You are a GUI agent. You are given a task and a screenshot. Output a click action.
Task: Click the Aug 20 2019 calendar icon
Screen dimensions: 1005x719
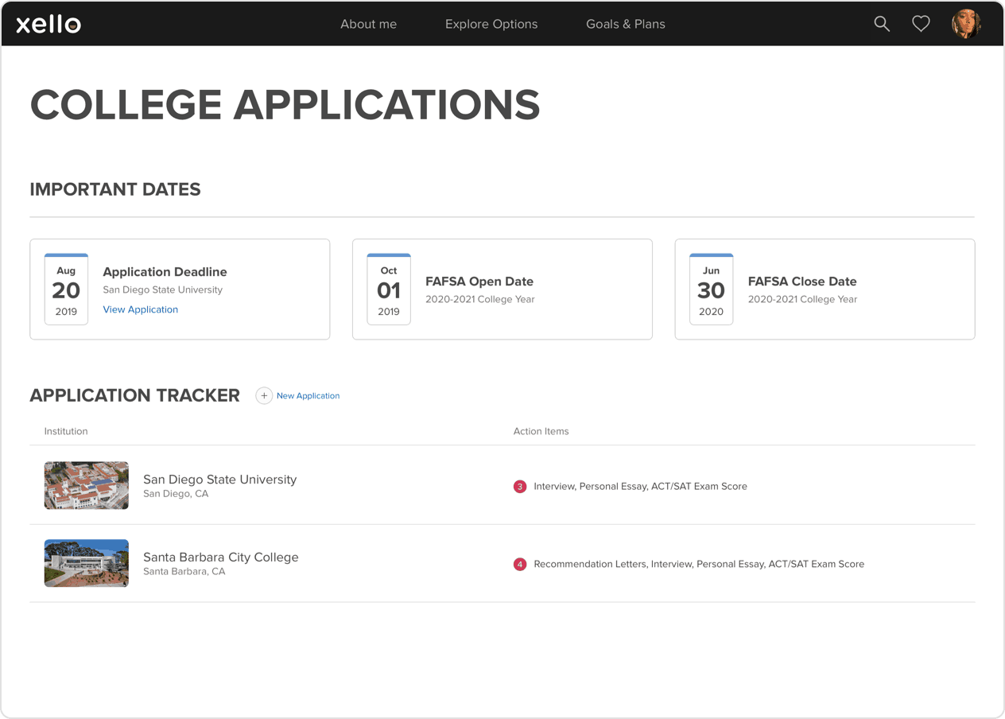click(66, 290)
